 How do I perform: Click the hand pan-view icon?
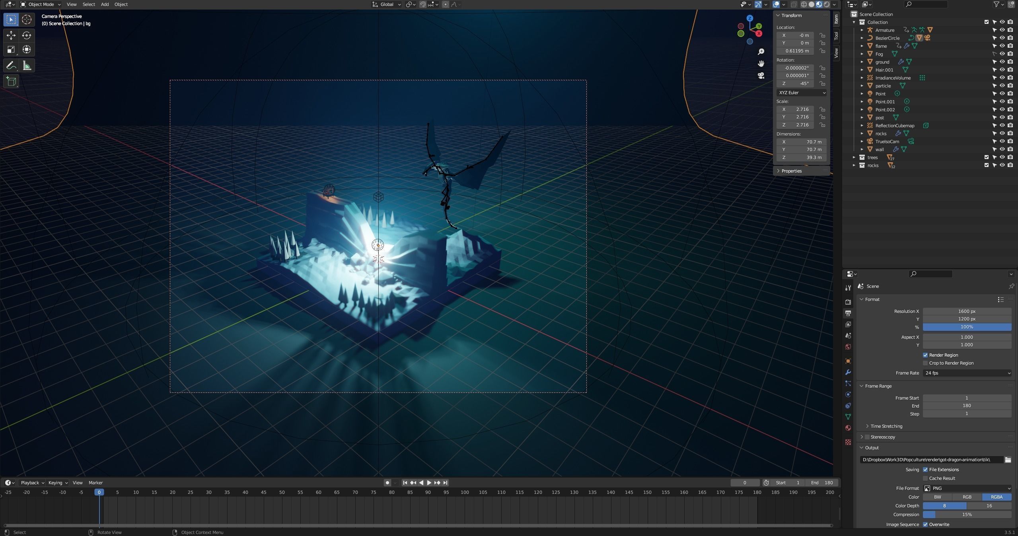coord(761,64)
